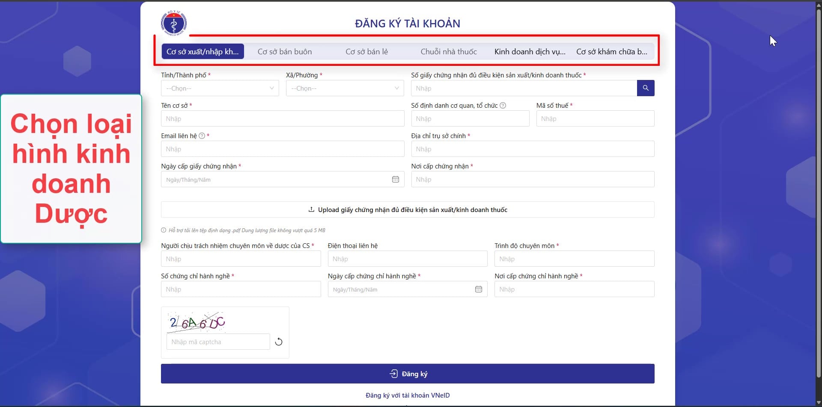Switch to Cơ sở khám chữa b... tab
Image resolution: width=822 pixels, height=407 pixels.
pos(612,51)
